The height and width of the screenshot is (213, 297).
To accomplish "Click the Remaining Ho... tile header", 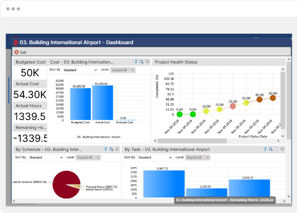I will (x=30, y=127).
